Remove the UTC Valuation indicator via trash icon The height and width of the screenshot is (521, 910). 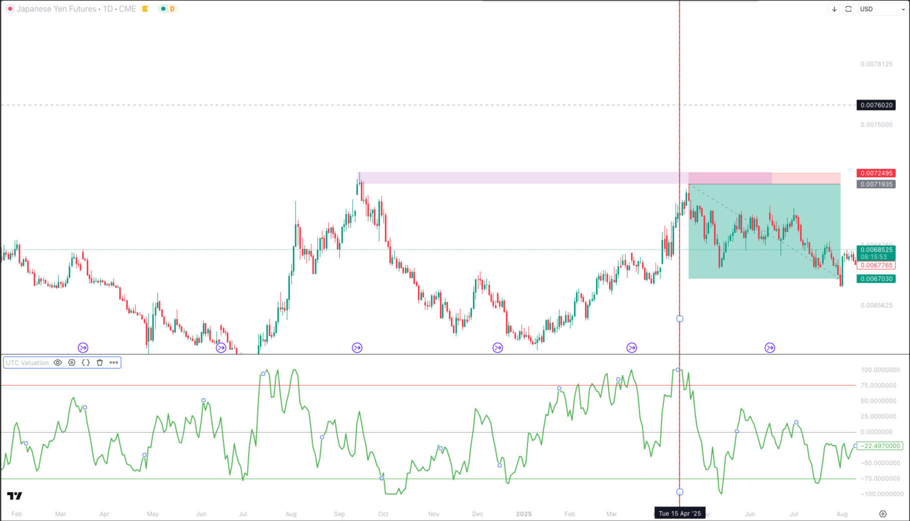pyautogui.click(x=100, y=363)
